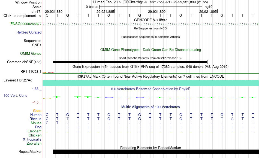The height and width of the screenshot is (158, 259).
Task: Click the 10 bases scale bar
Action: pos(151,7)
